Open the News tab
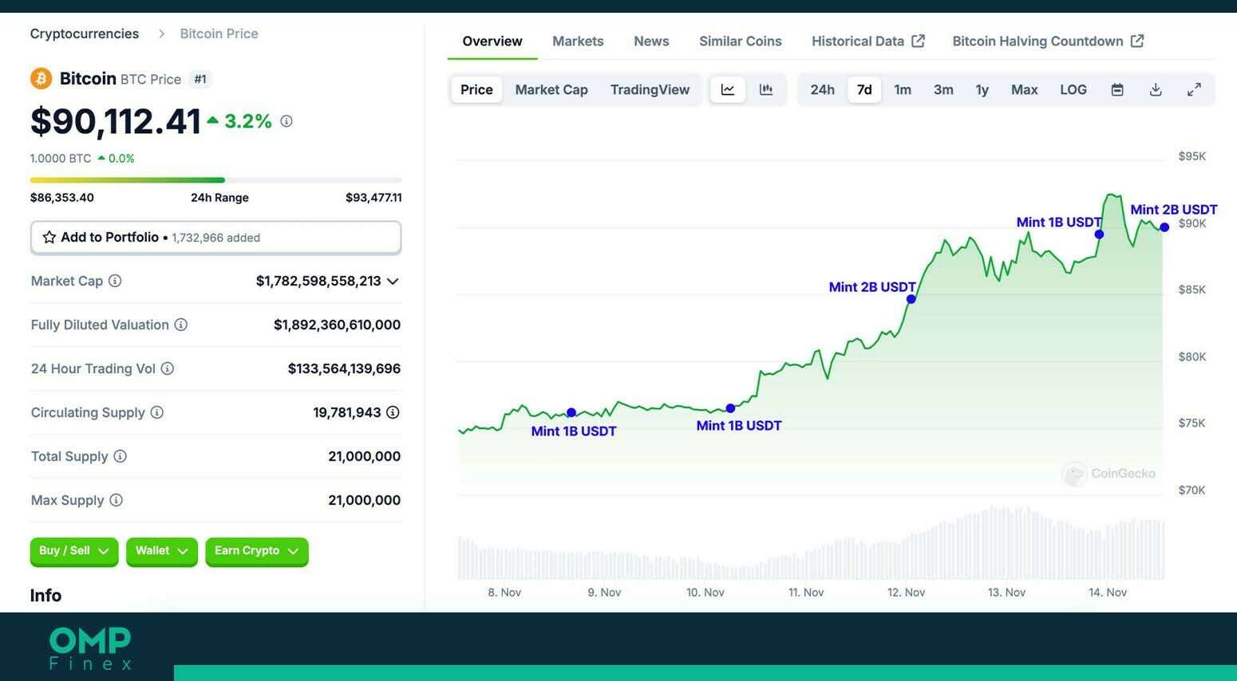Image resolution: width=1237 pixels, height=681 pixels. pyautogui.click(x=651, y=41)
